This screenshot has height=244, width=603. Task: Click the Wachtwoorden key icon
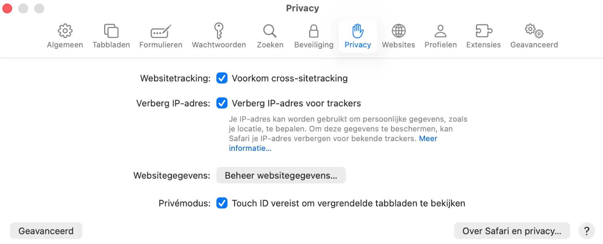coord(219,31)
